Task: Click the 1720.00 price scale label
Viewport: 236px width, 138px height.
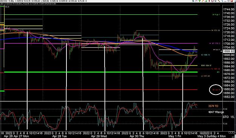Action: pos(228,32)
